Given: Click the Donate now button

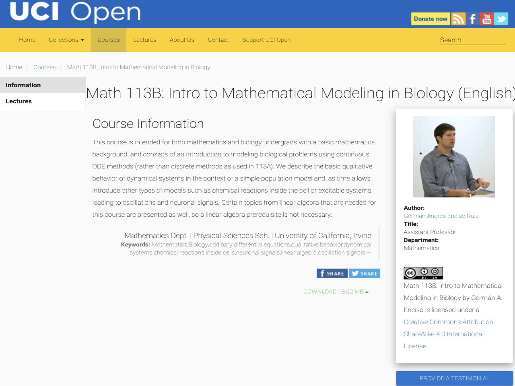Looking at the screenshot, I should (x=431, y=19).
